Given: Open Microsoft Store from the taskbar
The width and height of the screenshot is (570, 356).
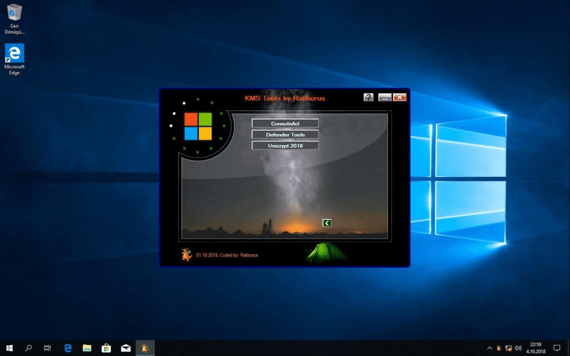Looking at the screenshot, I should pyautogui.click(x=106, y=348).
